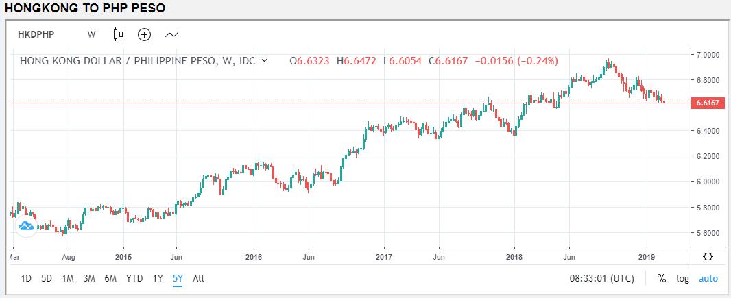Toggle auto scale mode
This screenshot has height=298, width=731.
[x=708, y=279]
